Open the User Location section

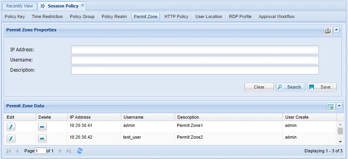click(209, 16)
